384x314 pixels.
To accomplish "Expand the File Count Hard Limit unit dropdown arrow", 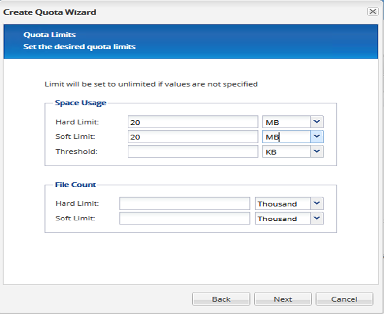I will click(x=317, y=204).
